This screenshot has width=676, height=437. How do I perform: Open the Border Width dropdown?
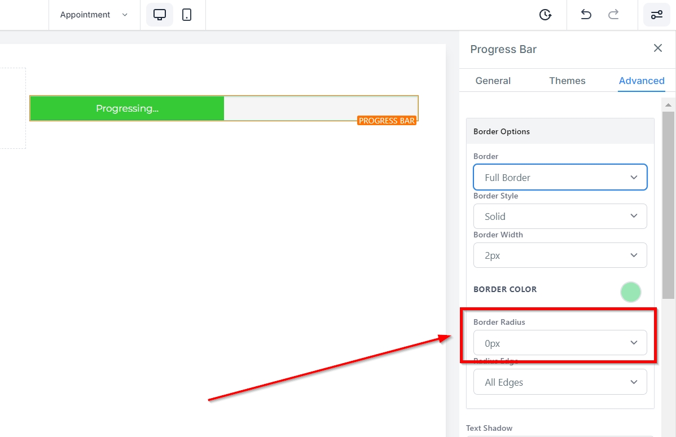[560, 255]
